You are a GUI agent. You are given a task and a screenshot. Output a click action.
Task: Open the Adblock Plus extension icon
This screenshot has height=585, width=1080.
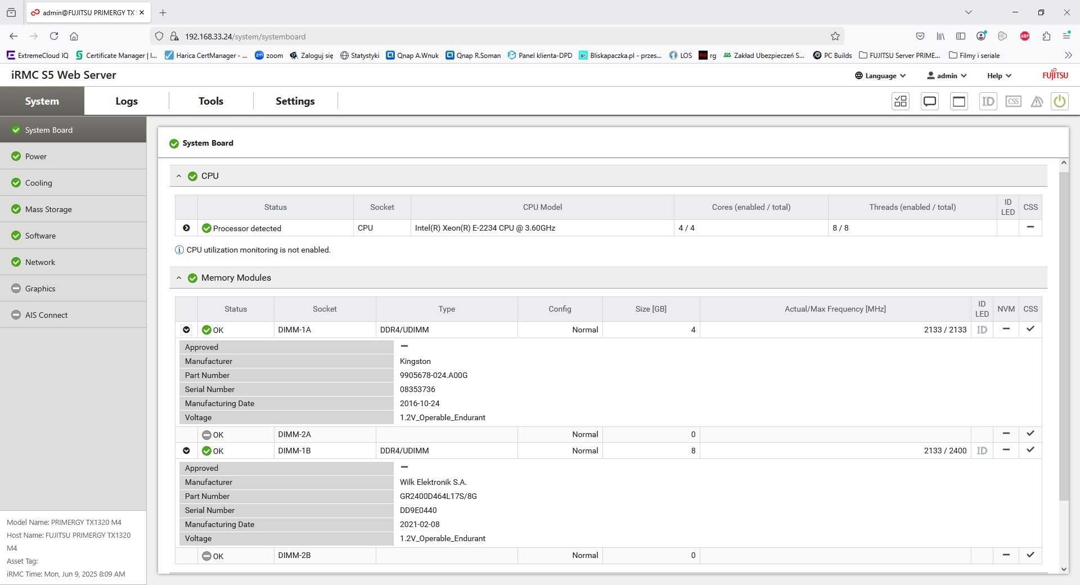1025,36
